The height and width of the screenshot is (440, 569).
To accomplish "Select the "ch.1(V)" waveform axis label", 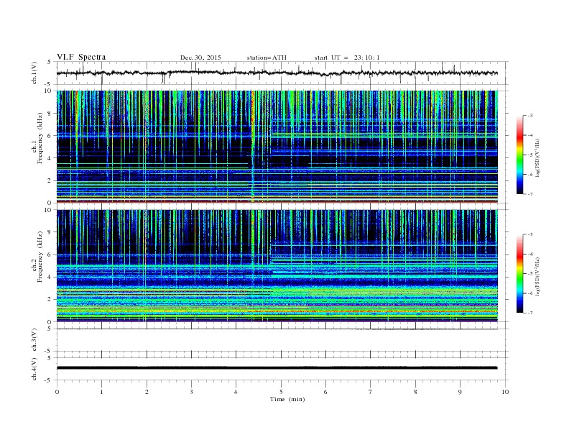I will click(x=34, y=73).
